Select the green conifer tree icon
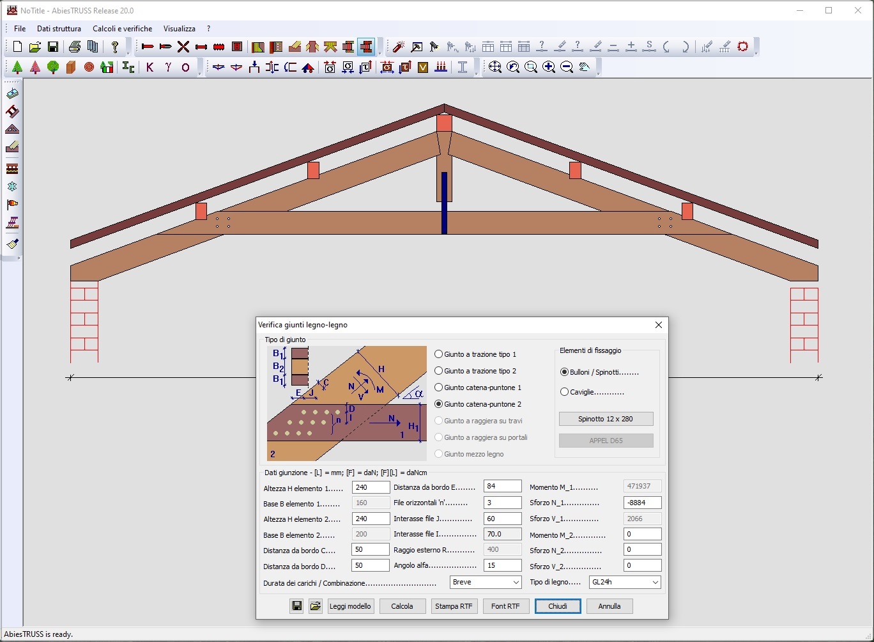874x642 pixels. click(17, 67)
